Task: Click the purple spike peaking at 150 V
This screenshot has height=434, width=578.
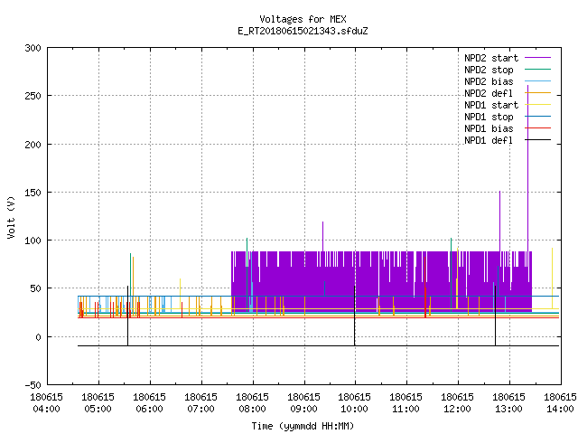Action: 499,221
